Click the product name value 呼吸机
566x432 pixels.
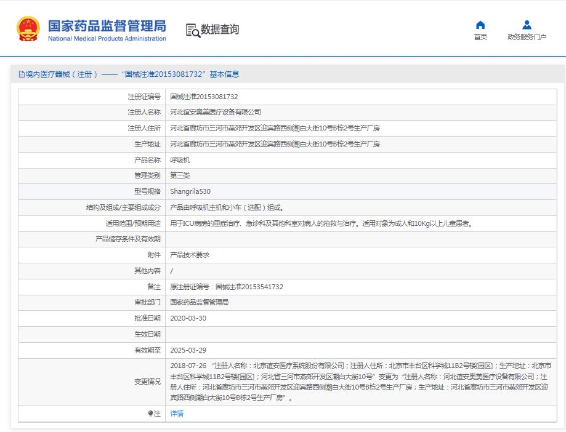(180, 160)
